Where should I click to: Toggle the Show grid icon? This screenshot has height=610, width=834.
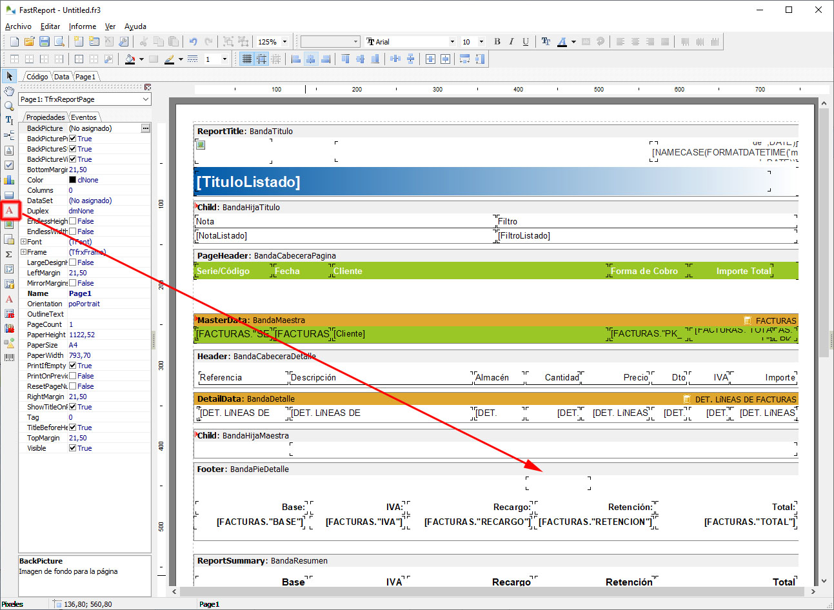tap(246, 59)
